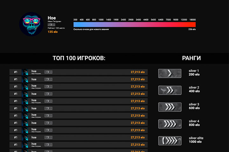Select the silver 3 triple-chevron rank badge
This screenshot has width=229, height=152.
pos(170,107)
